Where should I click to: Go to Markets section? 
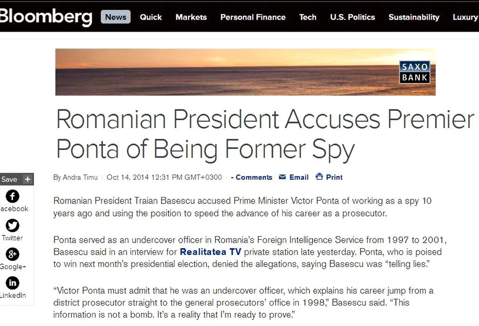(191, 17)
